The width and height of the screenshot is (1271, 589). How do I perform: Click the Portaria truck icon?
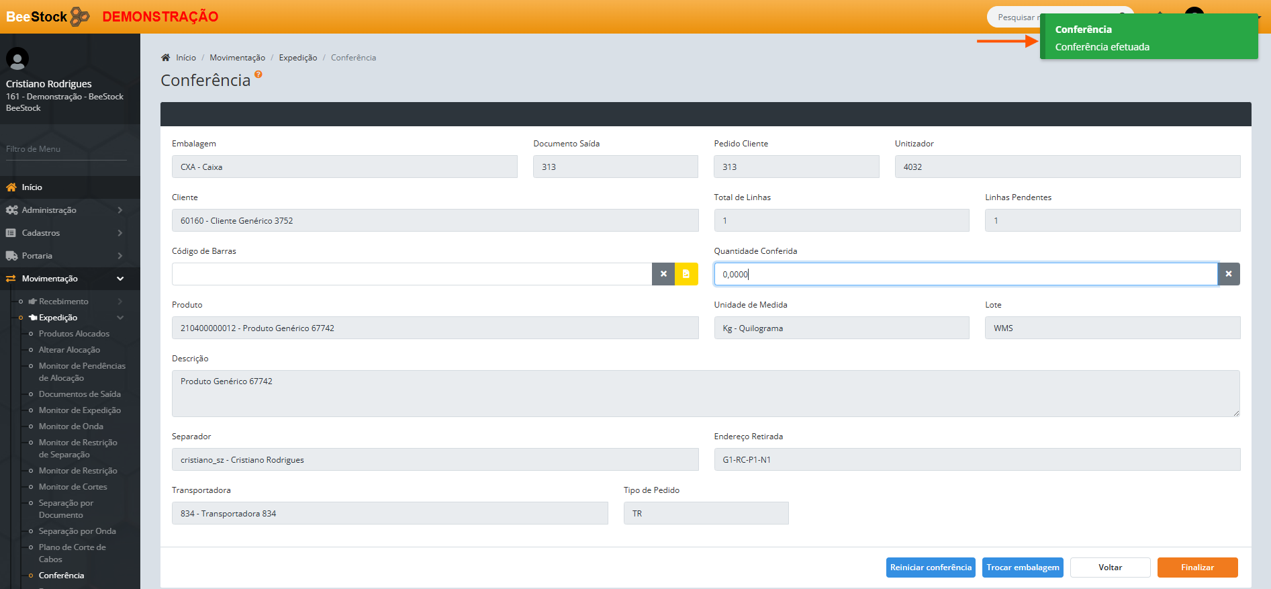point(11,256)
